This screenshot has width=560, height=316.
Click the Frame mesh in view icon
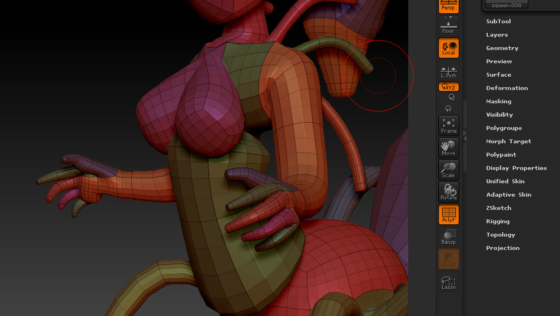coord(449,126)
